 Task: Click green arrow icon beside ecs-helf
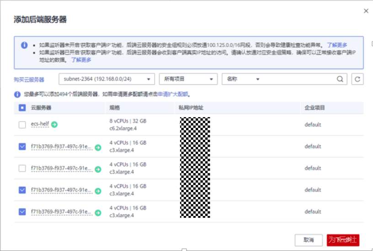(54, 124)
